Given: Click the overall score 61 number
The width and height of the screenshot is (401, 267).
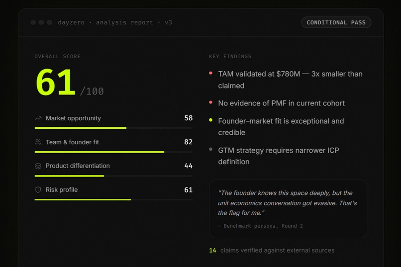Looking at the screenshot, I should [x=56, y=82].
